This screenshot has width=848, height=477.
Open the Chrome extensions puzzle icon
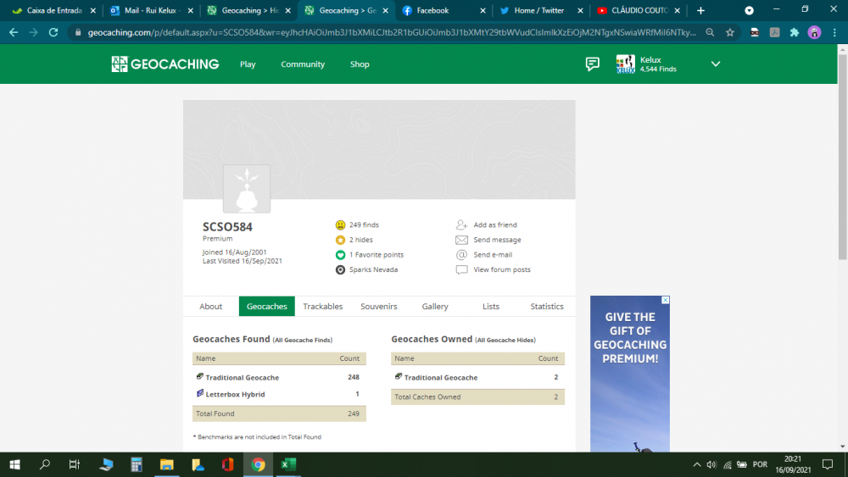(x=795, y=32)
